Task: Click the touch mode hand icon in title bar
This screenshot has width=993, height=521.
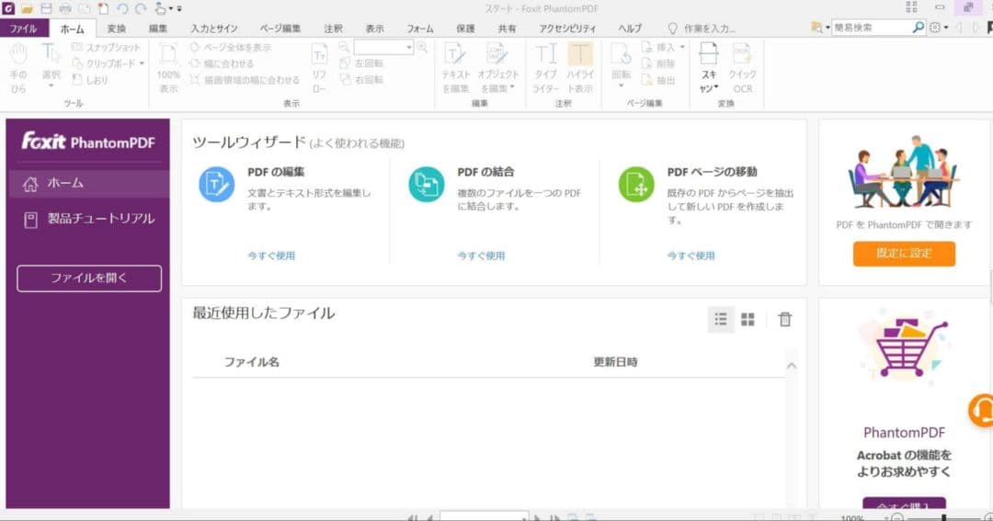Action: tap(161, 9)
